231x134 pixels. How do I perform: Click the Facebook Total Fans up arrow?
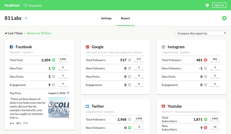(53, 60)
